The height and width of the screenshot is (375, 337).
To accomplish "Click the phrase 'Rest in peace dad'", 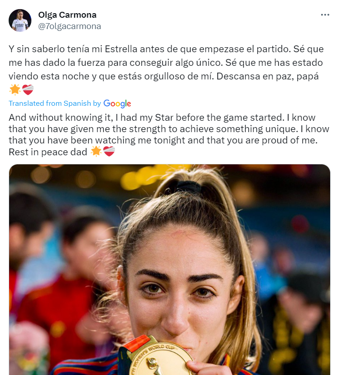I will tap(48, 152).
